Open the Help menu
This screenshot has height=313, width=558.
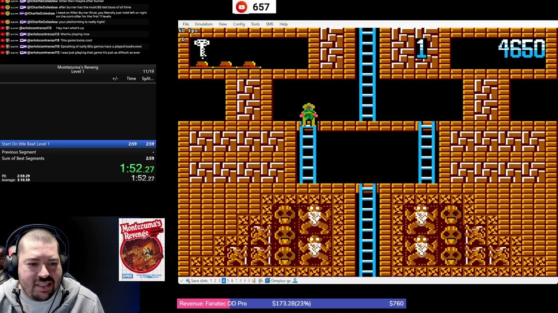(284, 24)
